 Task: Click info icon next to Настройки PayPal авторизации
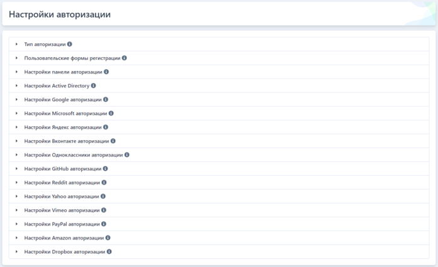(104, 224)
